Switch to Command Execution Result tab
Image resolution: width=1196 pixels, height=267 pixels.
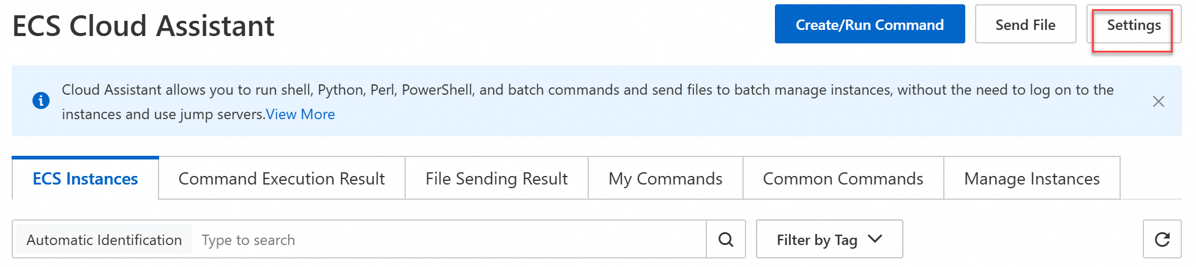pos(282,178)
